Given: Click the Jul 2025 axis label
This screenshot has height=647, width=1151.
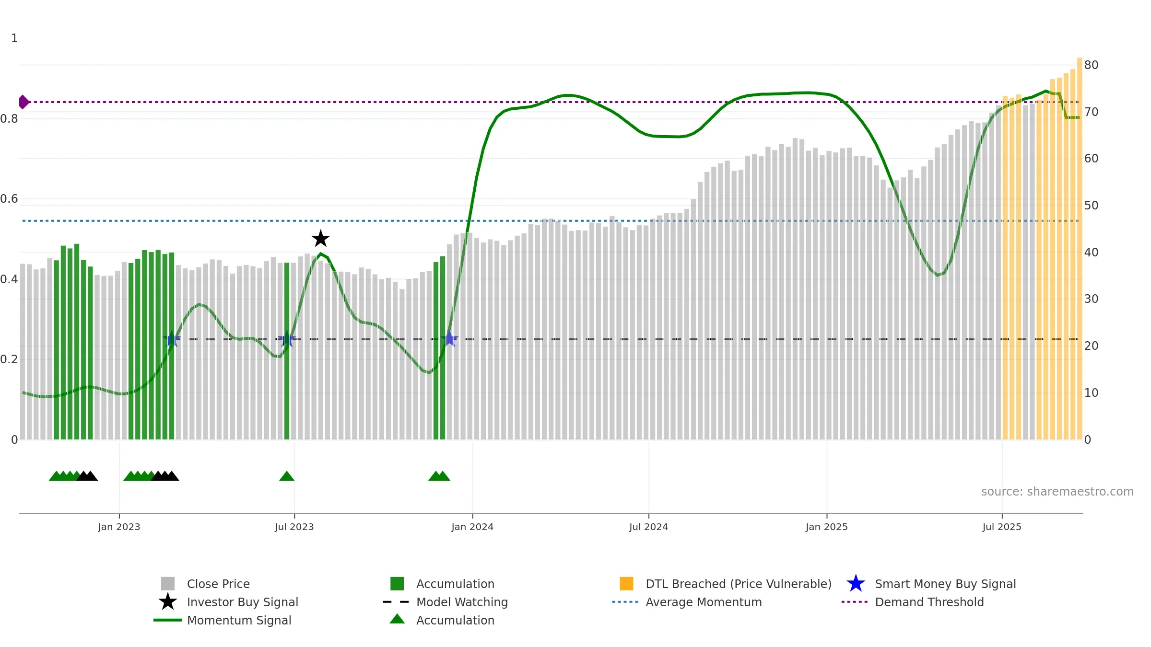Looking at the screenshot, I should point(1002,527).
